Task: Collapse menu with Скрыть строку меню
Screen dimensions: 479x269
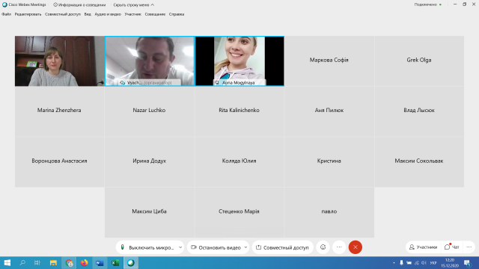Action: coord(133,5)
